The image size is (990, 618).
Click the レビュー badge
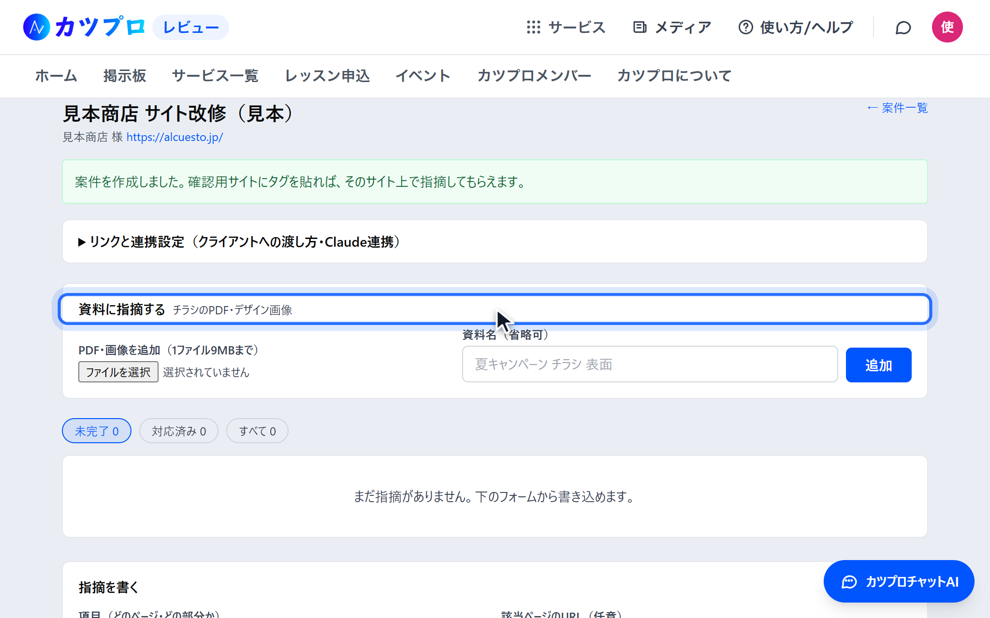coord(190,27)
